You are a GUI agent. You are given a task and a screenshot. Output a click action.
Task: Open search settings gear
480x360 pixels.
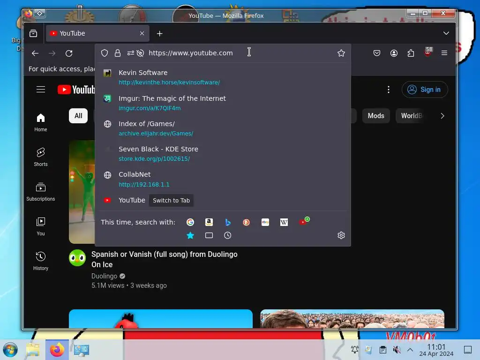click(x=341, y=235)
